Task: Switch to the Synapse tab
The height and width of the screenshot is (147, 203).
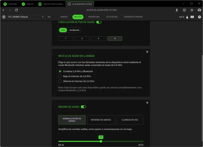Action: 10,4
